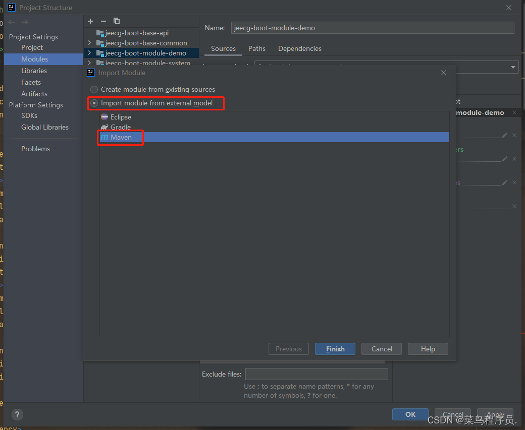This screenshot has width=525, height=430.
Task: Expand jeecg-boot-module-system tree node
Action: (x=89, y=63)
